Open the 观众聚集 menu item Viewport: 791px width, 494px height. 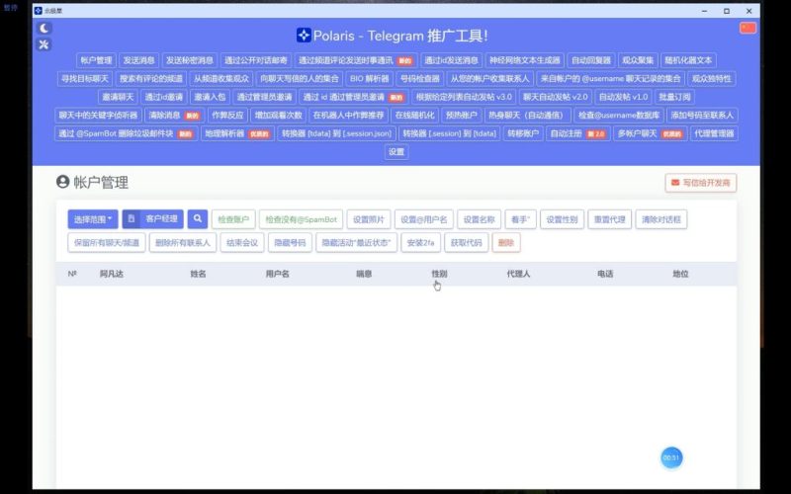[638, 60]
